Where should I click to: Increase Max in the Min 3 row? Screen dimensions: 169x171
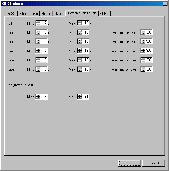[80, 31]
